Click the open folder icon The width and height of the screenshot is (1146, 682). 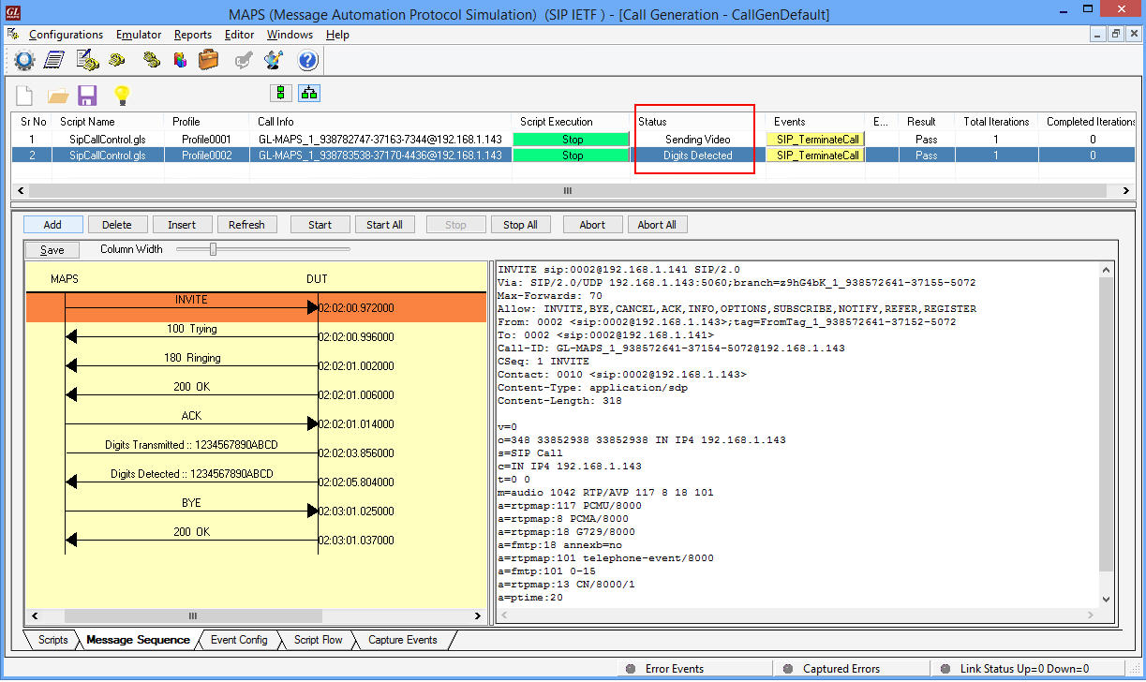pyautogui.click(x=58, y=95)
